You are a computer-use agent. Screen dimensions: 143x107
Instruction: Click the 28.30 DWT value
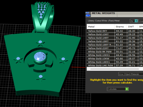(132, 31)
